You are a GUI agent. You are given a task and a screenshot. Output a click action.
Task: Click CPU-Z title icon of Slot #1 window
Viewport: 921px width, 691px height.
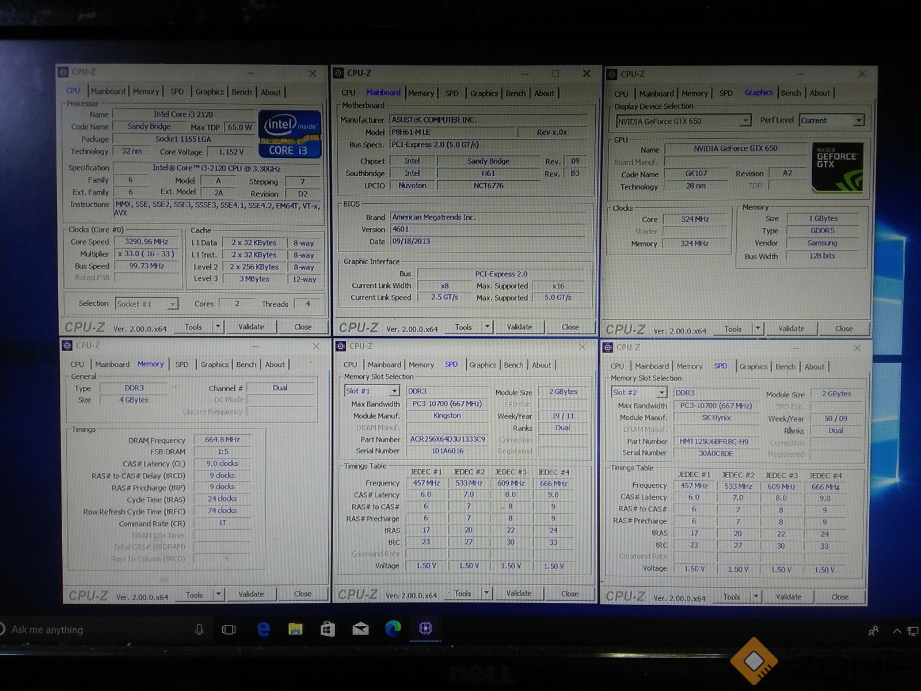tap(340, 346)
